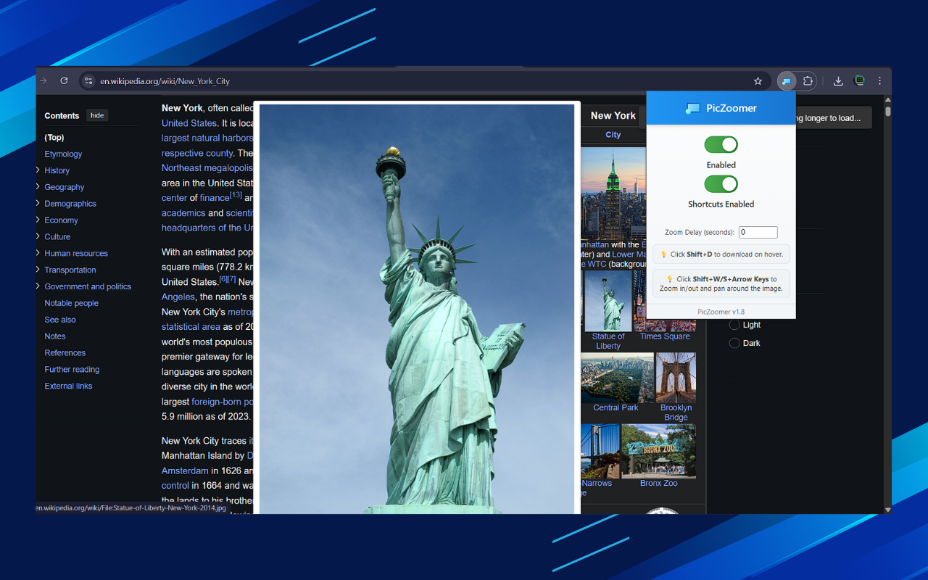The image size is (928, 580).
Task: Disable the PicZoomer Enabled switch
Action: pos(721,144)
